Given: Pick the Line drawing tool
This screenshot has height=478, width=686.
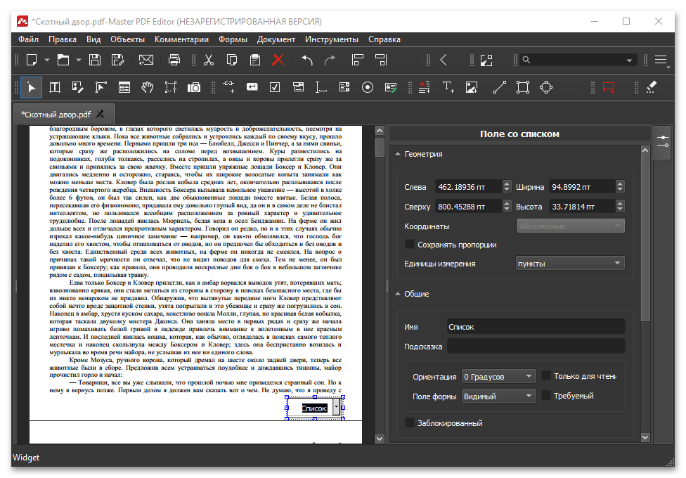Looking at the screenshot, I should point(499,87).
